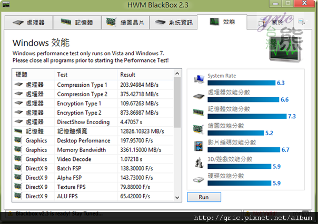The width and height of the screenshot is (318, 224).
Task: Click the CPU icon in Encryption Type 1 row
Action: click(18, 103)
